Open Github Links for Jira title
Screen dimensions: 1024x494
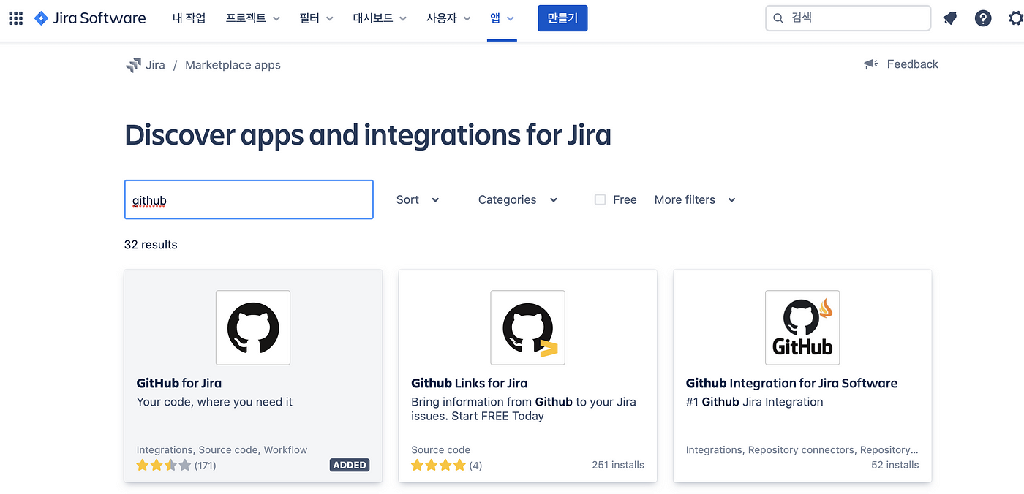pos(469,383)
